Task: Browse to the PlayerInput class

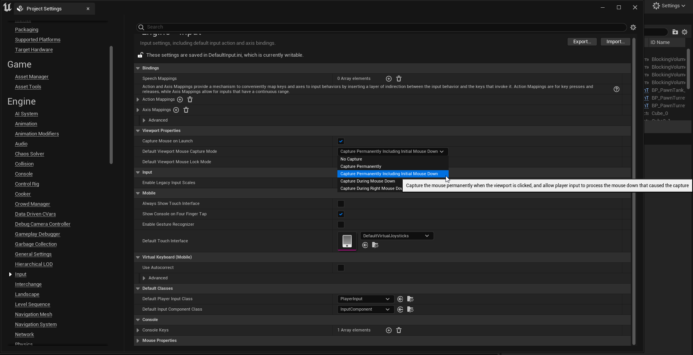Action: pyautogui.click(x=410, y=299)
